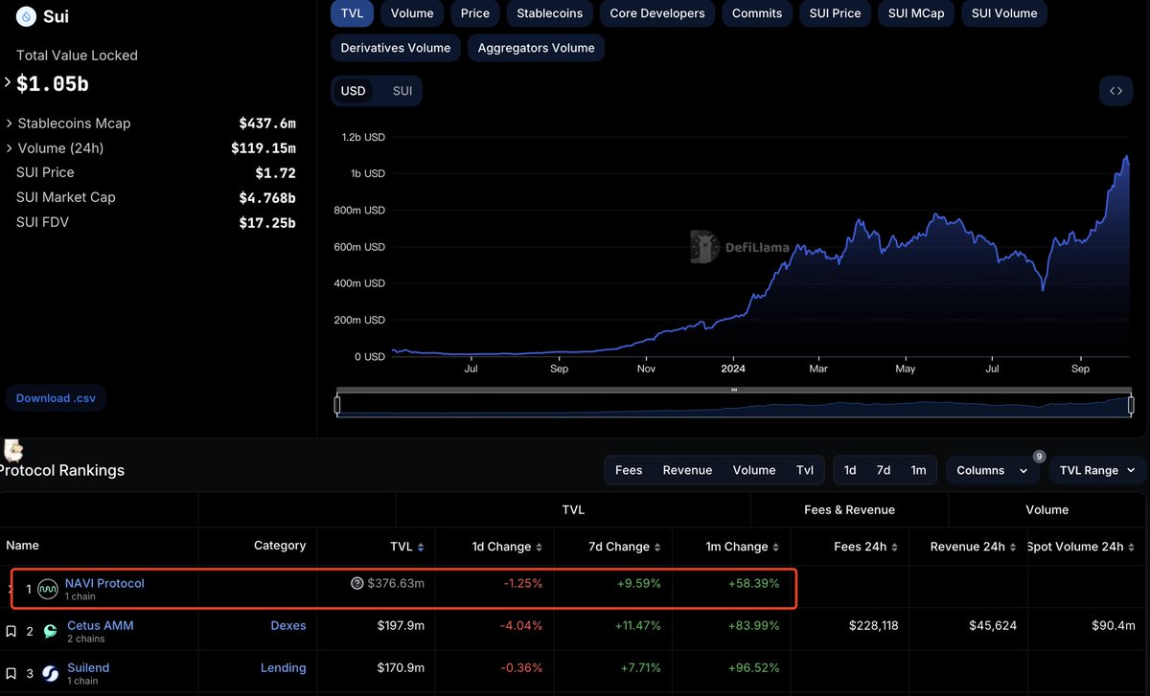This screenshot has height=696, width=1150.
Task: Click the Category column header
Action: pyautogui.click(x=280, y=546)
